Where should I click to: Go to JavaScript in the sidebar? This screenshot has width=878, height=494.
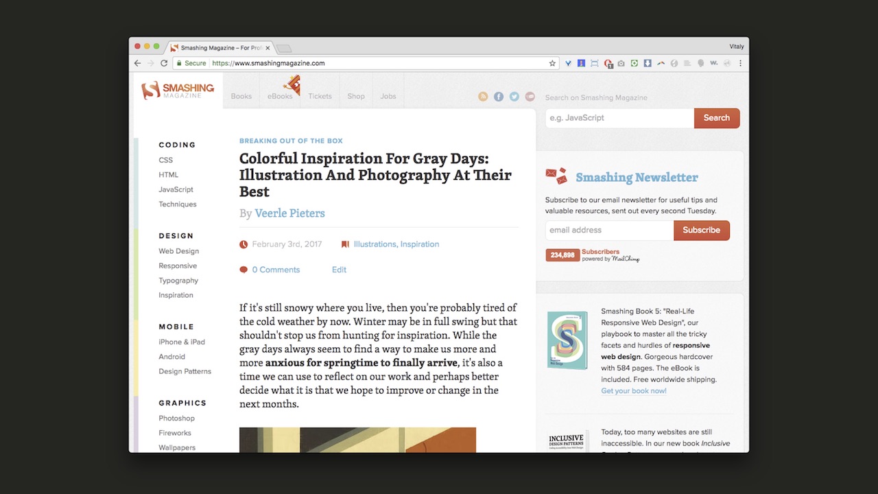point(176,189)
